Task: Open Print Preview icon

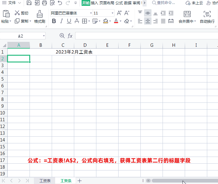Action: [x=52, y=3]
